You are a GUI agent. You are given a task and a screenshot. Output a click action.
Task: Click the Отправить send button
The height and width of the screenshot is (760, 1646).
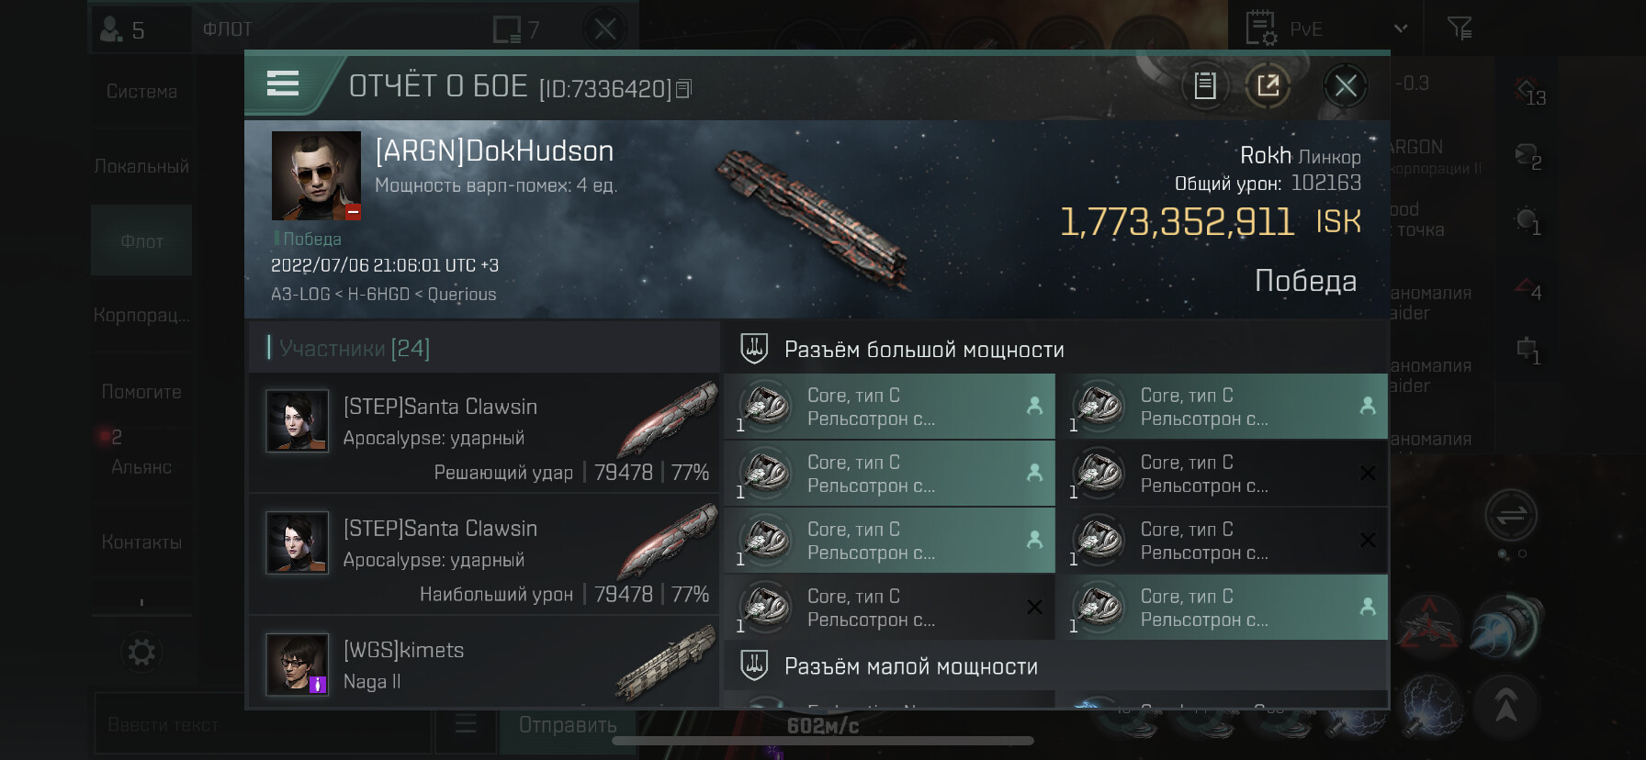567,725
